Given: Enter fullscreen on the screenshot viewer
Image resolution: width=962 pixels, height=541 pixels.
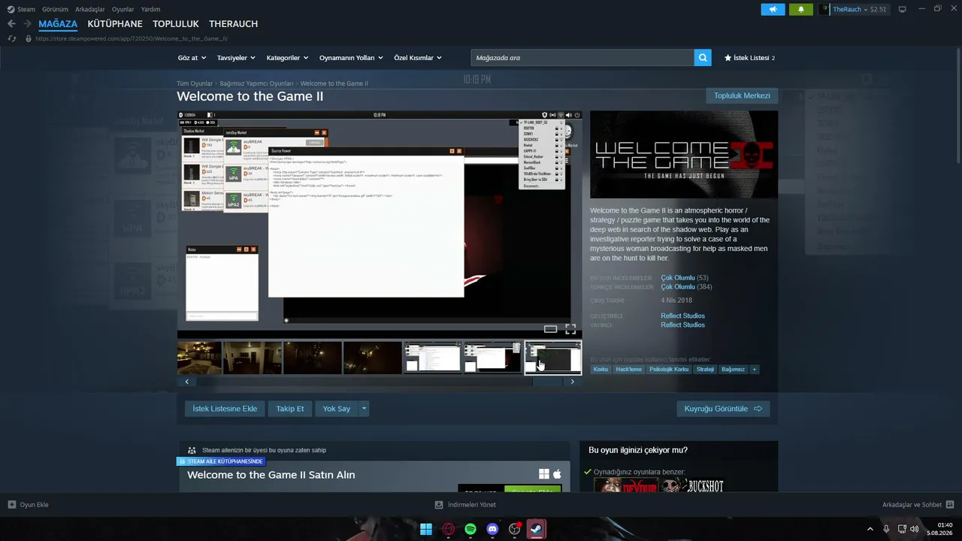Looking at the screenshot, I should (570, 329).
